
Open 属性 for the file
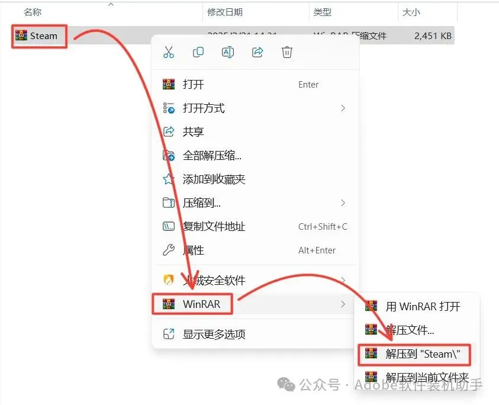coord(255,250)
